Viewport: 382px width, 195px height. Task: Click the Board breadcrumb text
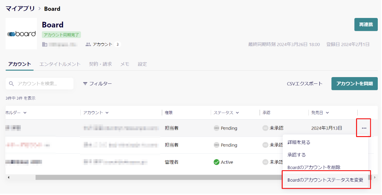pos(52,9)
